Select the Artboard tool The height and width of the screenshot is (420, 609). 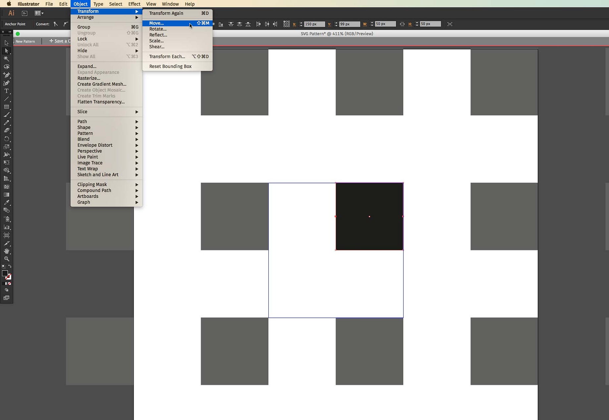[6, 235]
